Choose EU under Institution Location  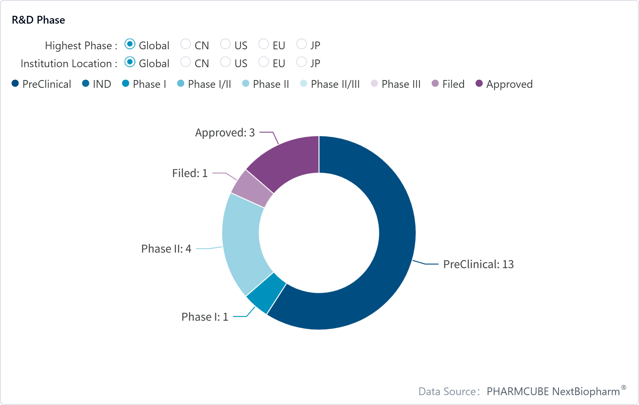point(263,62)
